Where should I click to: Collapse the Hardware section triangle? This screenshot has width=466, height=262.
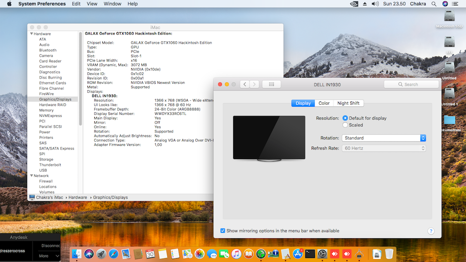(x=32, y=34)
